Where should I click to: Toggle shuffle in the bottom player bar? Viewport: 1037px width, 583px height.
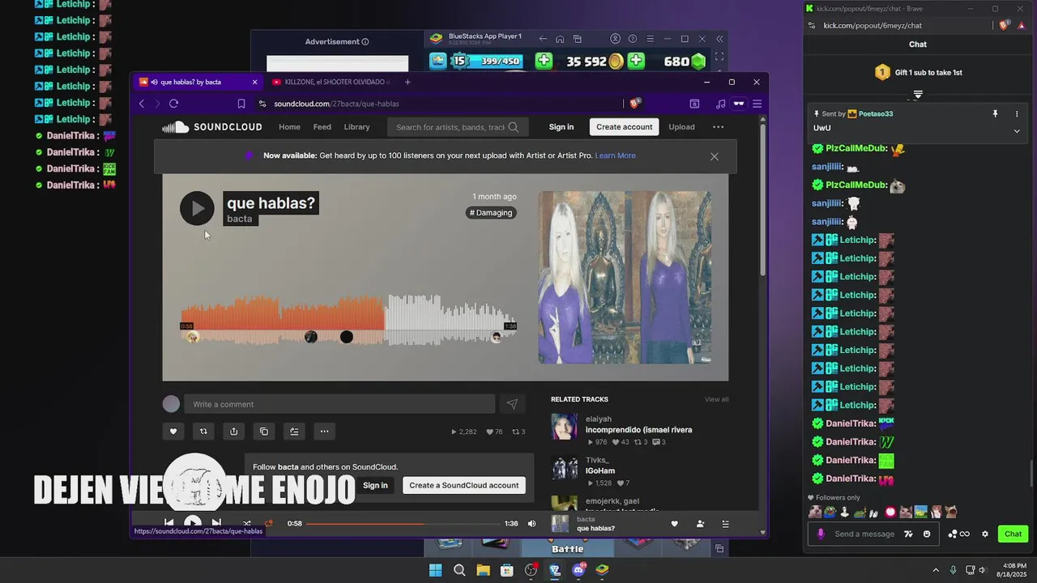point(247,523)
